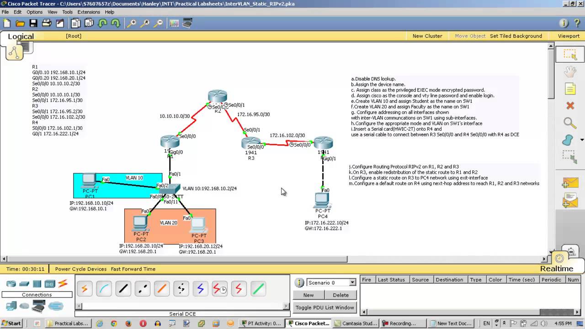Select the console cable type
585x329 pixels.
click(104, 288)
